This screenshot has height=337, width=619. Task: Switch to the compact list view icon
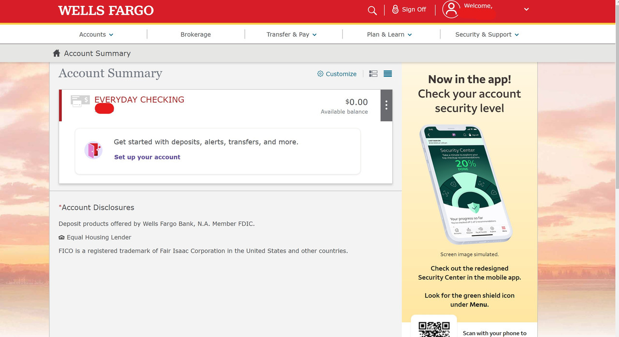point(387,74)
